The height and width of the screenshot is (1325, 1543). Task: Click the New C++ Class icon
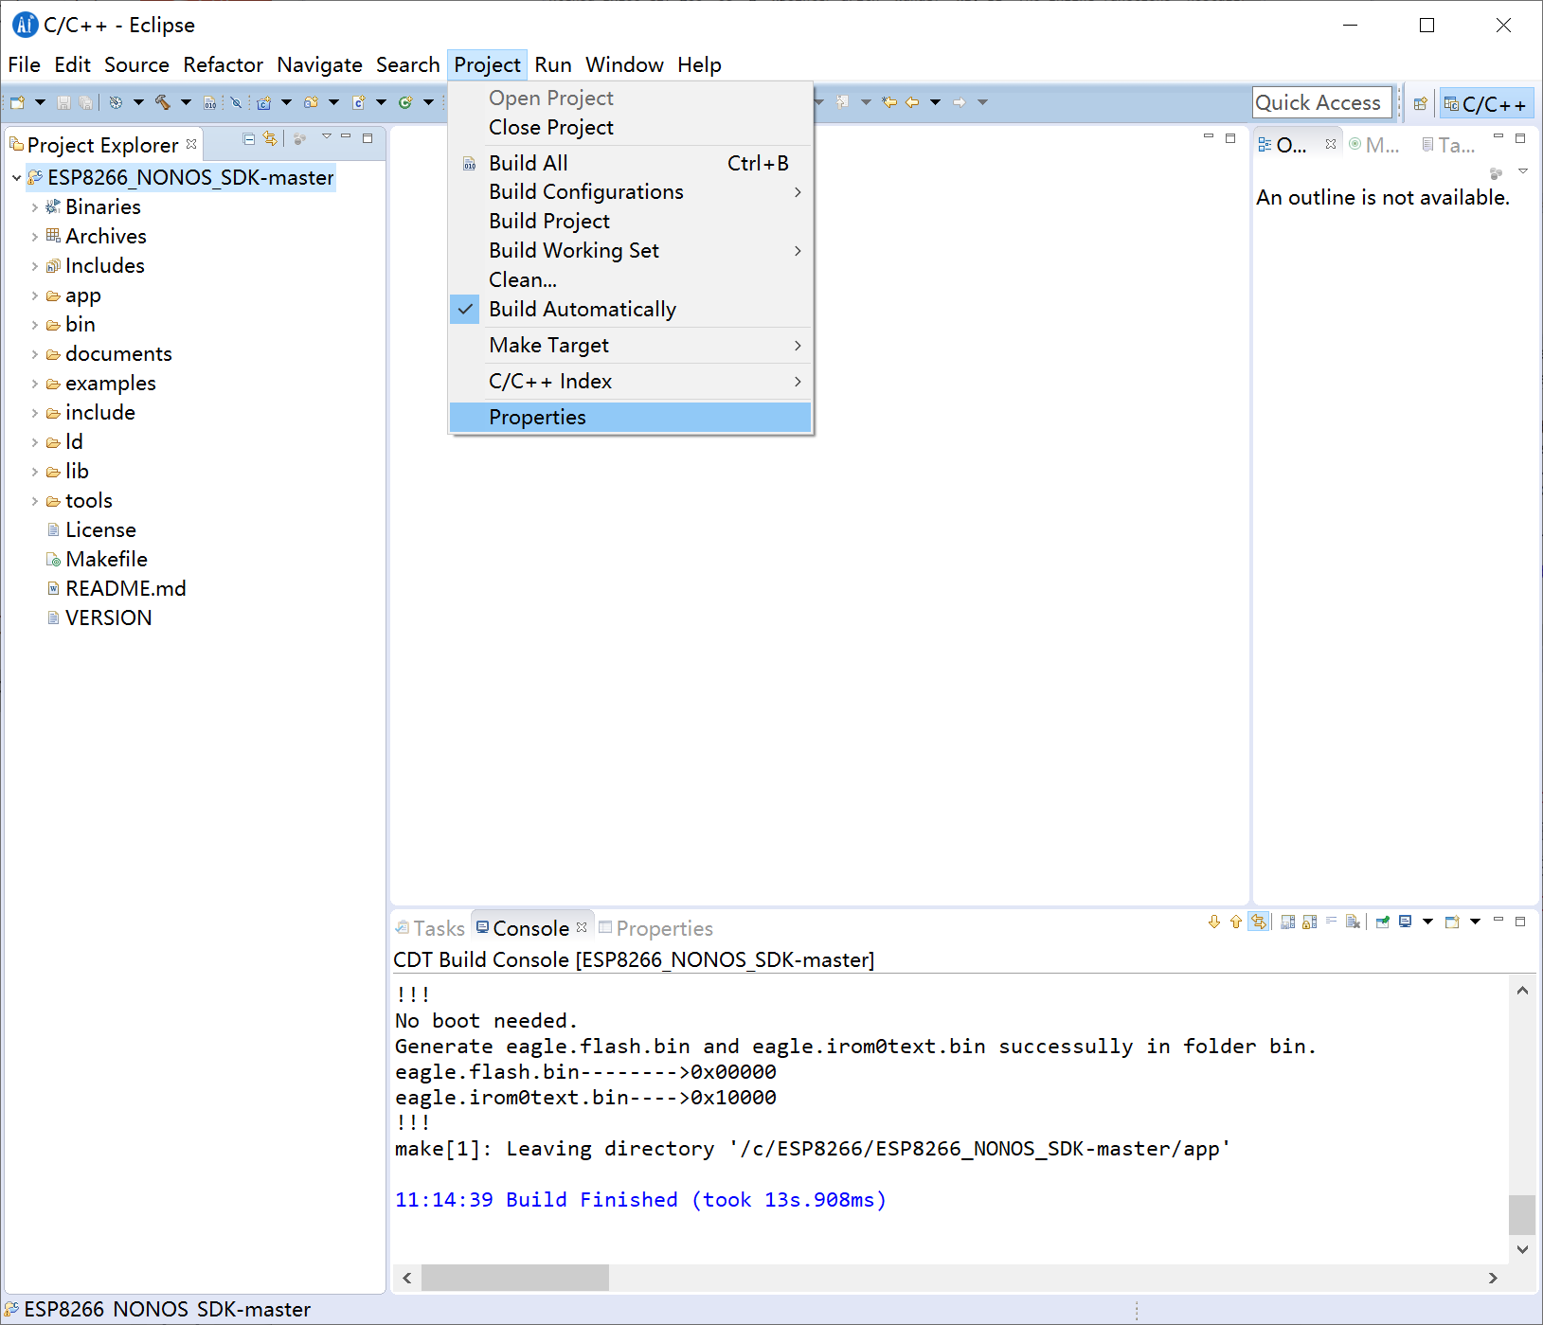(x=405, y=102)
